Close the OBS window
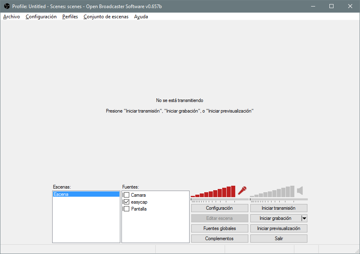This screenshot has width=360, height=254. click(x=350, y=6)
